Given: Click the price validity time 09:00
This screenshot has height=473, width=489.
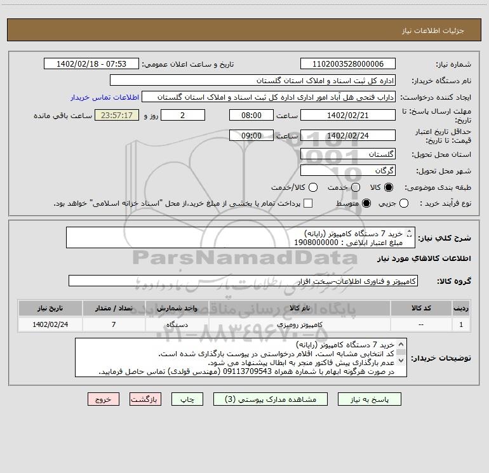Looking at the screenshot, I should (x=251, y=136).
